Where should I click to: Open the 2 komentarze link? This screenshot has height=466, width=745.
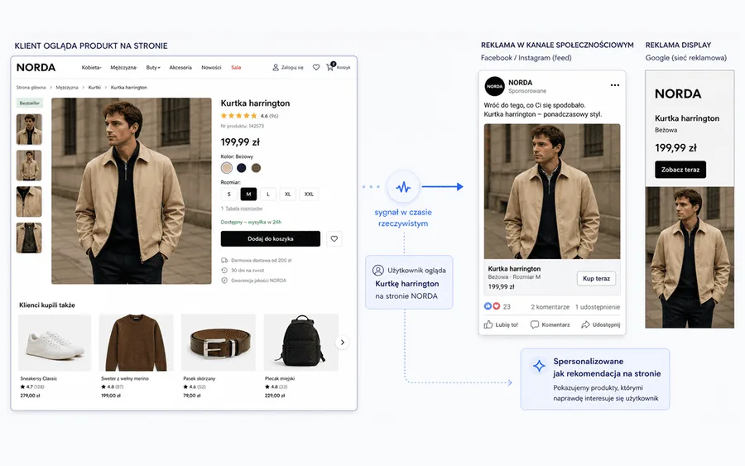pyautogui.click(x=550, y=307)
